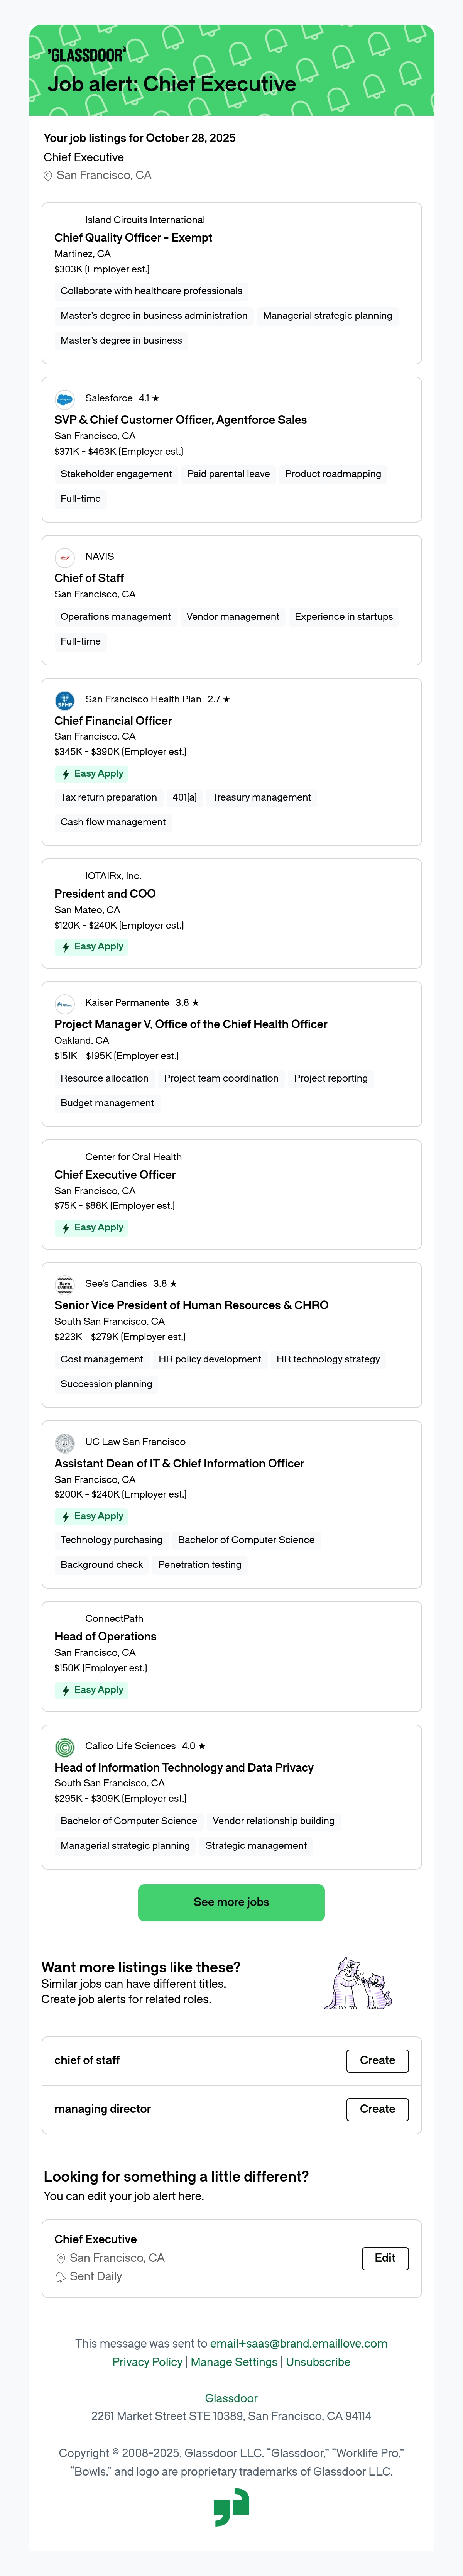This screenshot has height=2576, width=463.
Task: Open Manage Settings link
Action: 234,2362
